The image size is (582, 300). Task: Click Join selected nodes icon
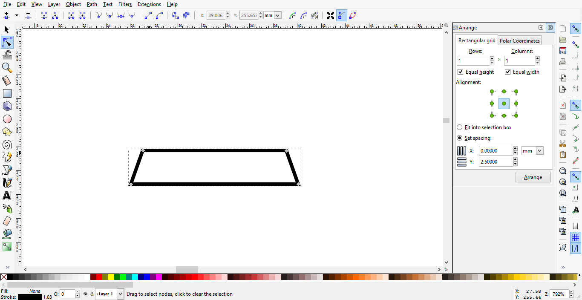[x=44, y=15]
